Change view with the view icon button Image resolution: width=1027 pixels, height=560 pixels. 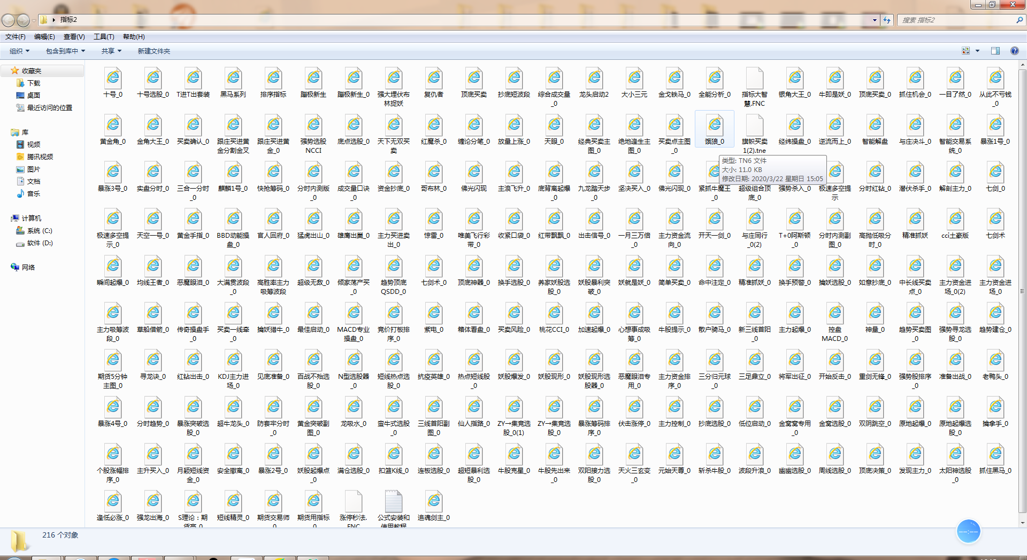[x=966, y=51]
